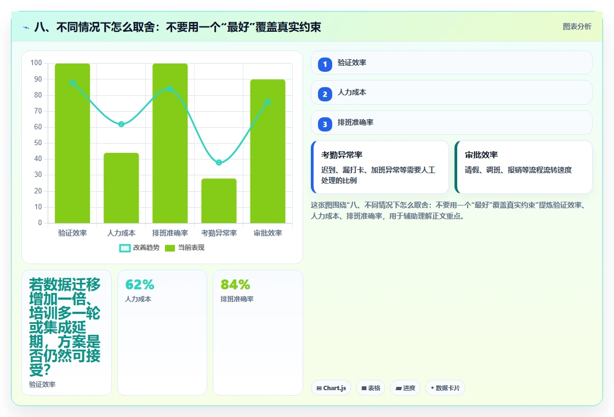This screenshot has height=417, width=614.
Task: Click the 若数据迁移增加一倍 stat card text
Action: (x=65, y=327)
